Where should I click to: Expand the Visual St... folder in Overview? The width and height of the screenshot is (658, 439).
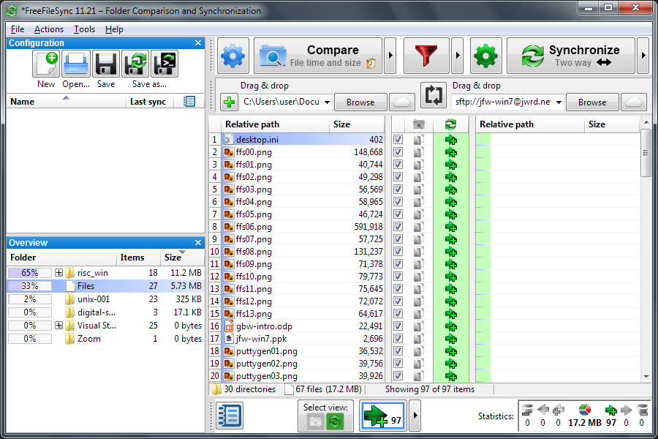click(x=58, y=326)
